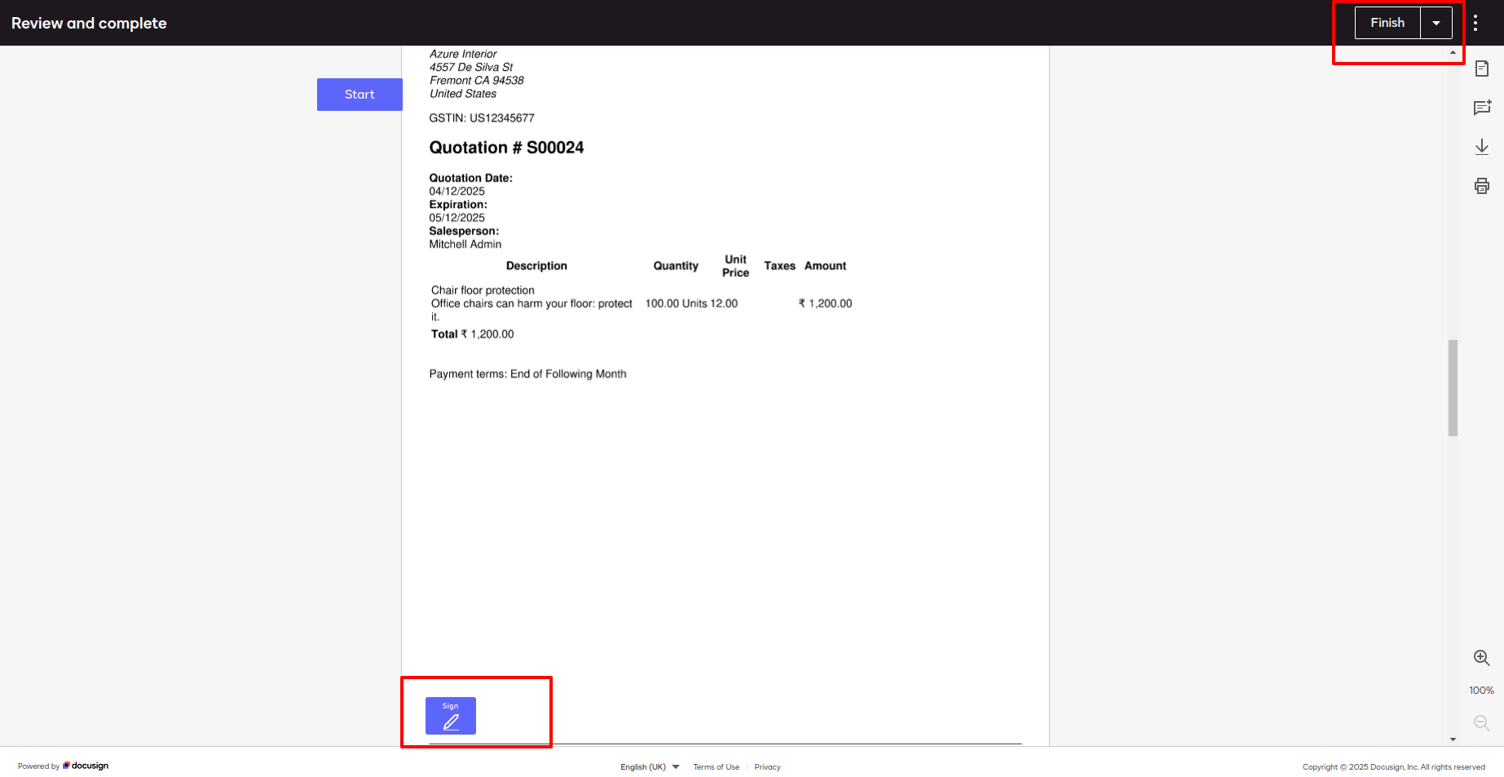Image resolution: width=1504 pixels, height=777 pixels.
Task: Click the Quotation # S00024 heading
Action: coord(506,148)
